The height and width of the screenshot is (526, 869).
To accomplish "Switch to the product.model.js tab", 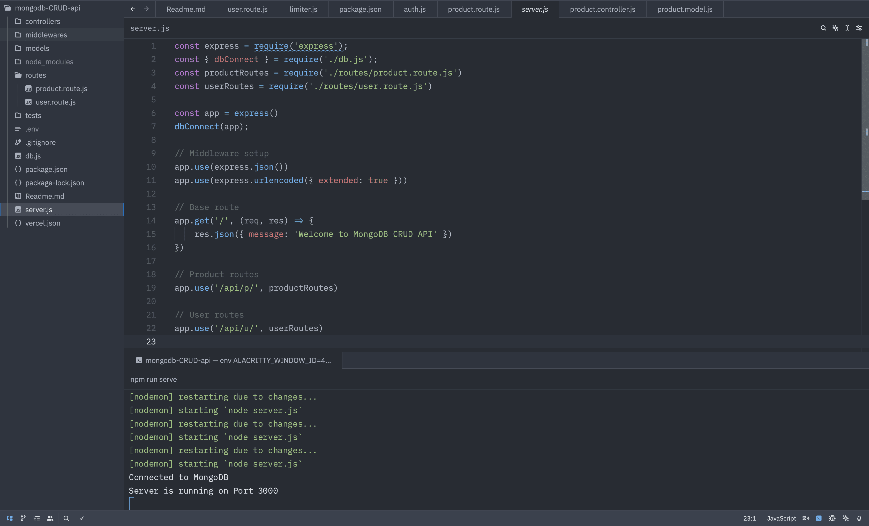I will (x=685, y=9).
